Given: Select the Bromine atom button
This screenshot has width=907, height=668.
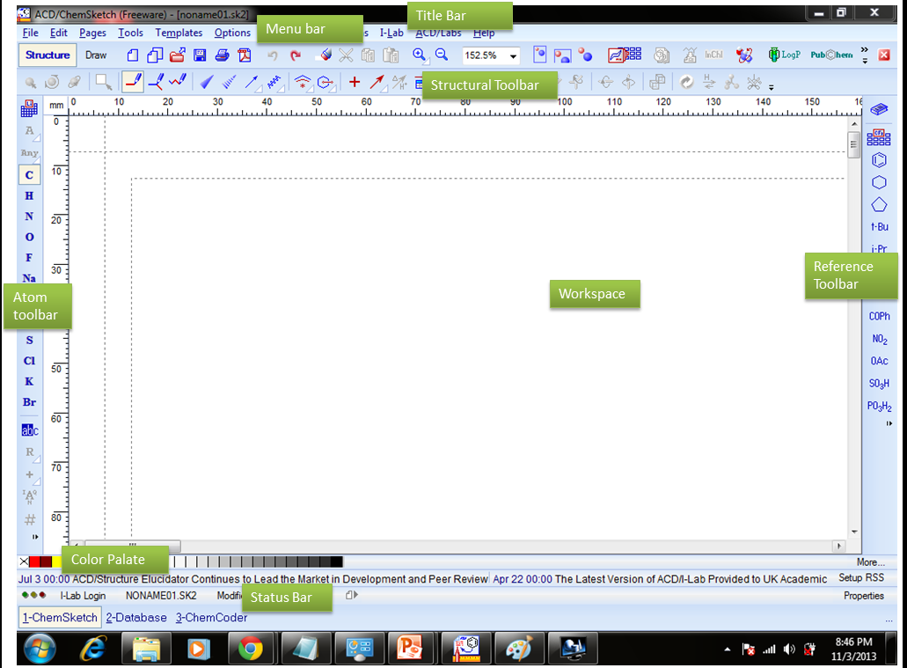Looking at the screenshot, I should [x=29, y=401].
